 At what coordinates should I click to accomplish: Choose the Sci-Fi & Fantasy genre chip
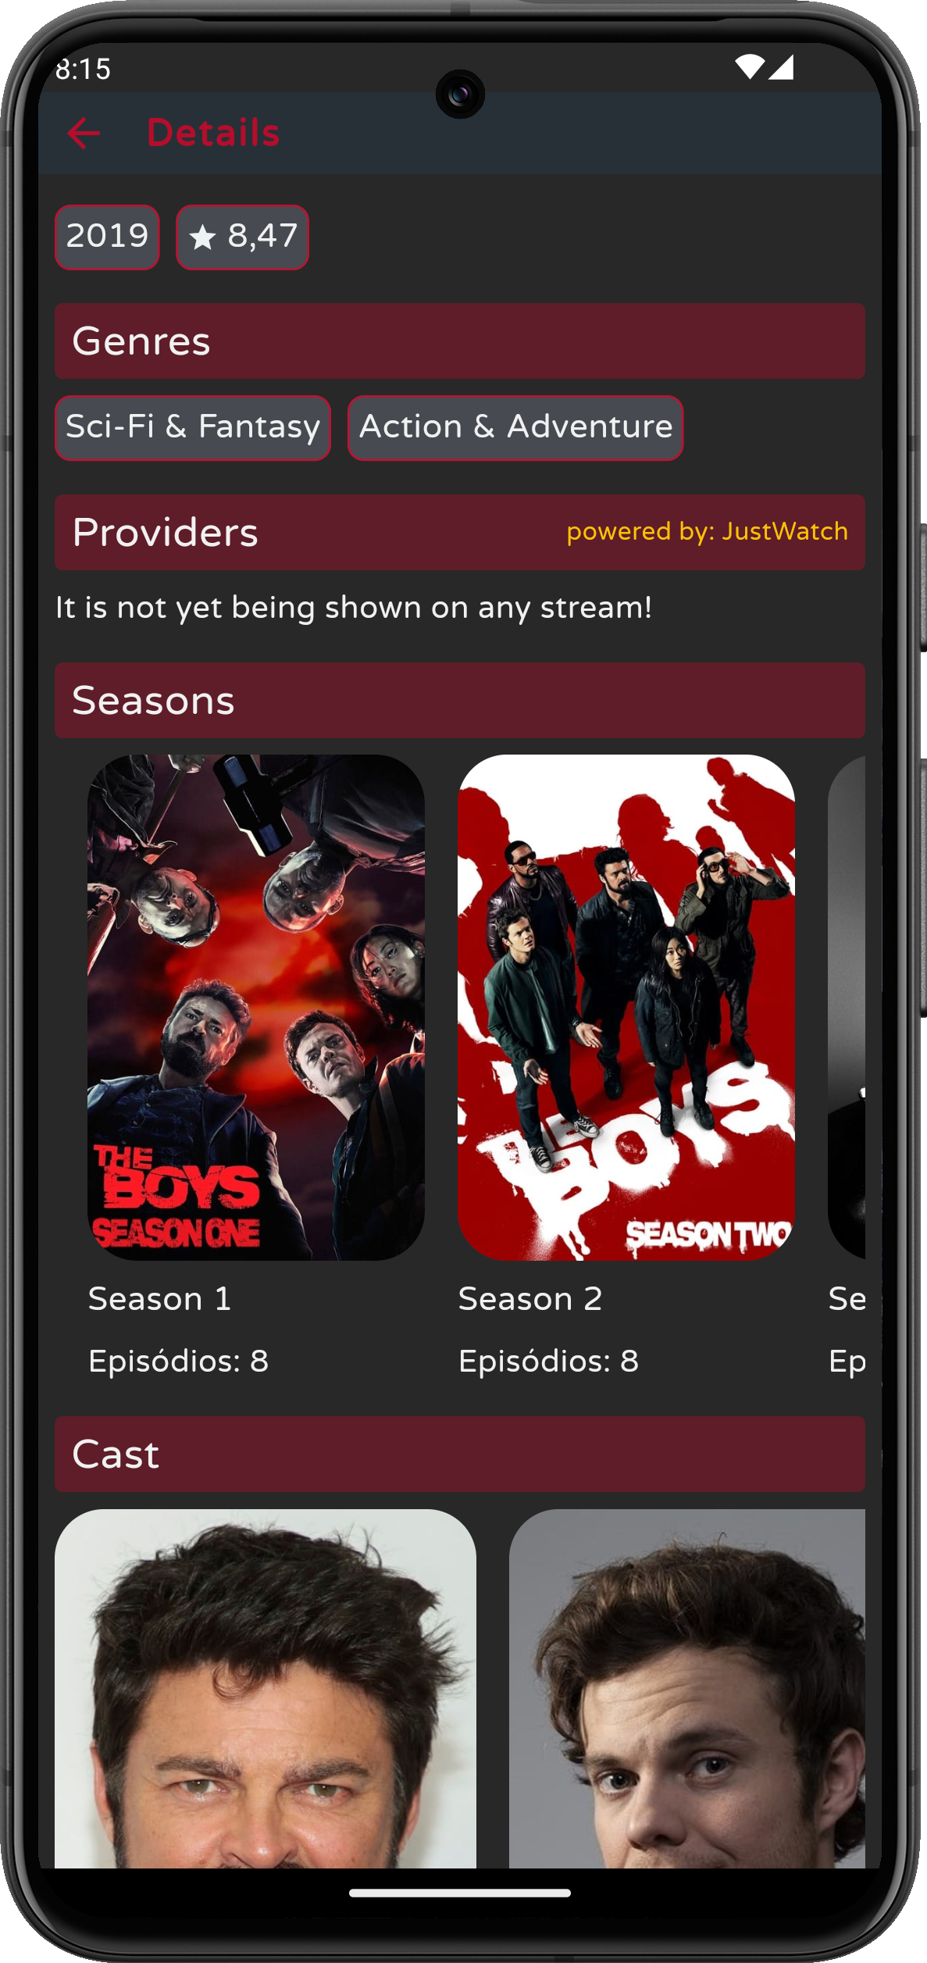tap(193, 428)
